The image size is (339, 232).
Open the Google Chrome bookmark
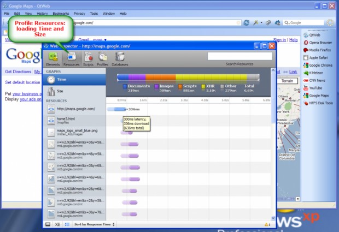(318, 65)
